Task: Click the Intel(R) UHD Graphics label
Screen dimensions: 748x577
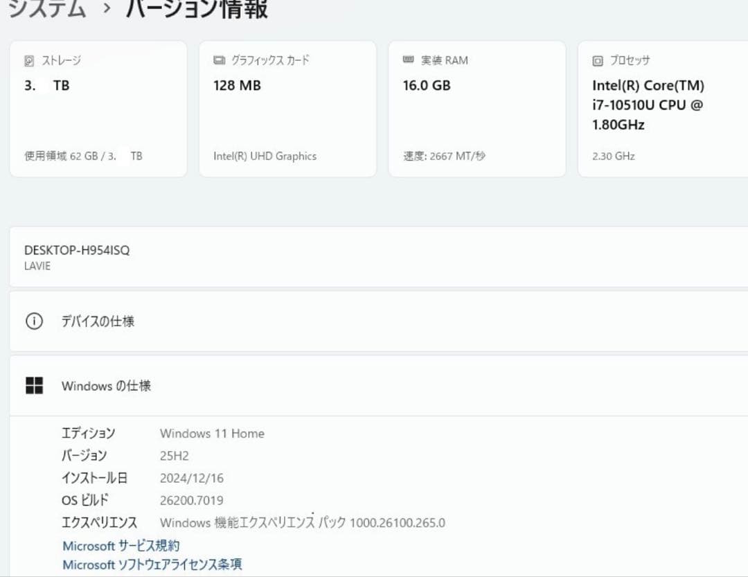Action: pos(265,156)
